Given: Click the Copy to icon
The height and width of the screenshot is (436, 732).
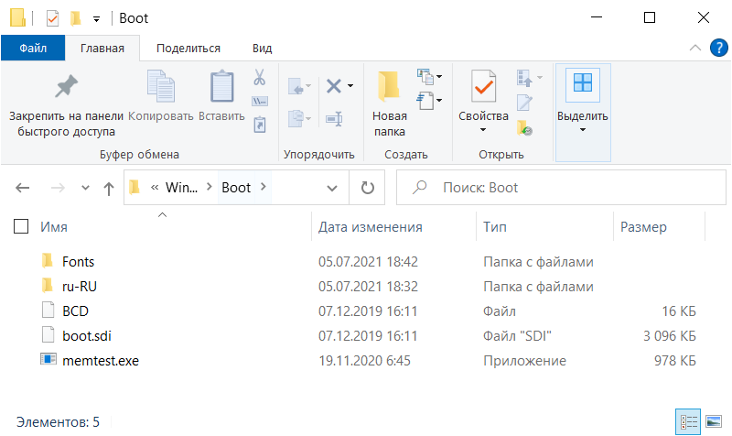Looking at the screenshot, I should tap(296, 118).
